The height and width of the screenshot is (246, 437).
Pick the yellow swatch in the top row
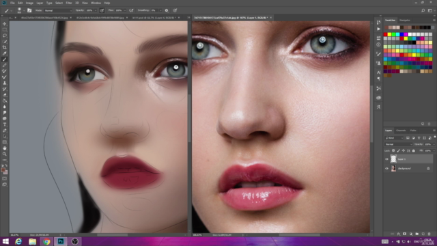coord(389,34)
